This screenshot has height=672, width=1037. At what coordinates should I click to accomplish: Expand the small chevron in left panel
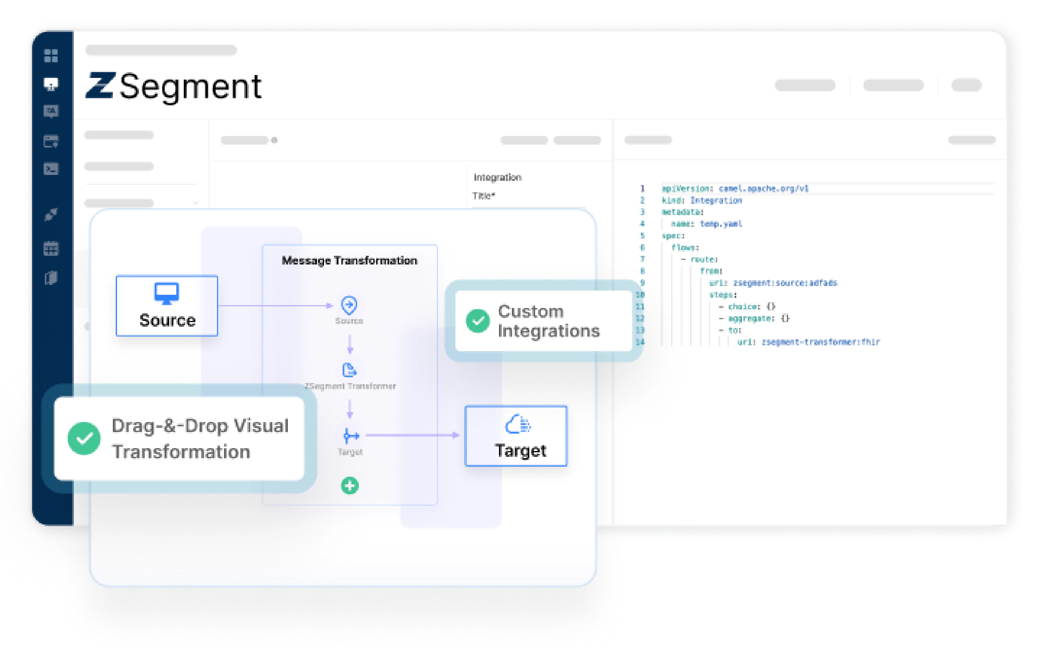pos(195,203)
